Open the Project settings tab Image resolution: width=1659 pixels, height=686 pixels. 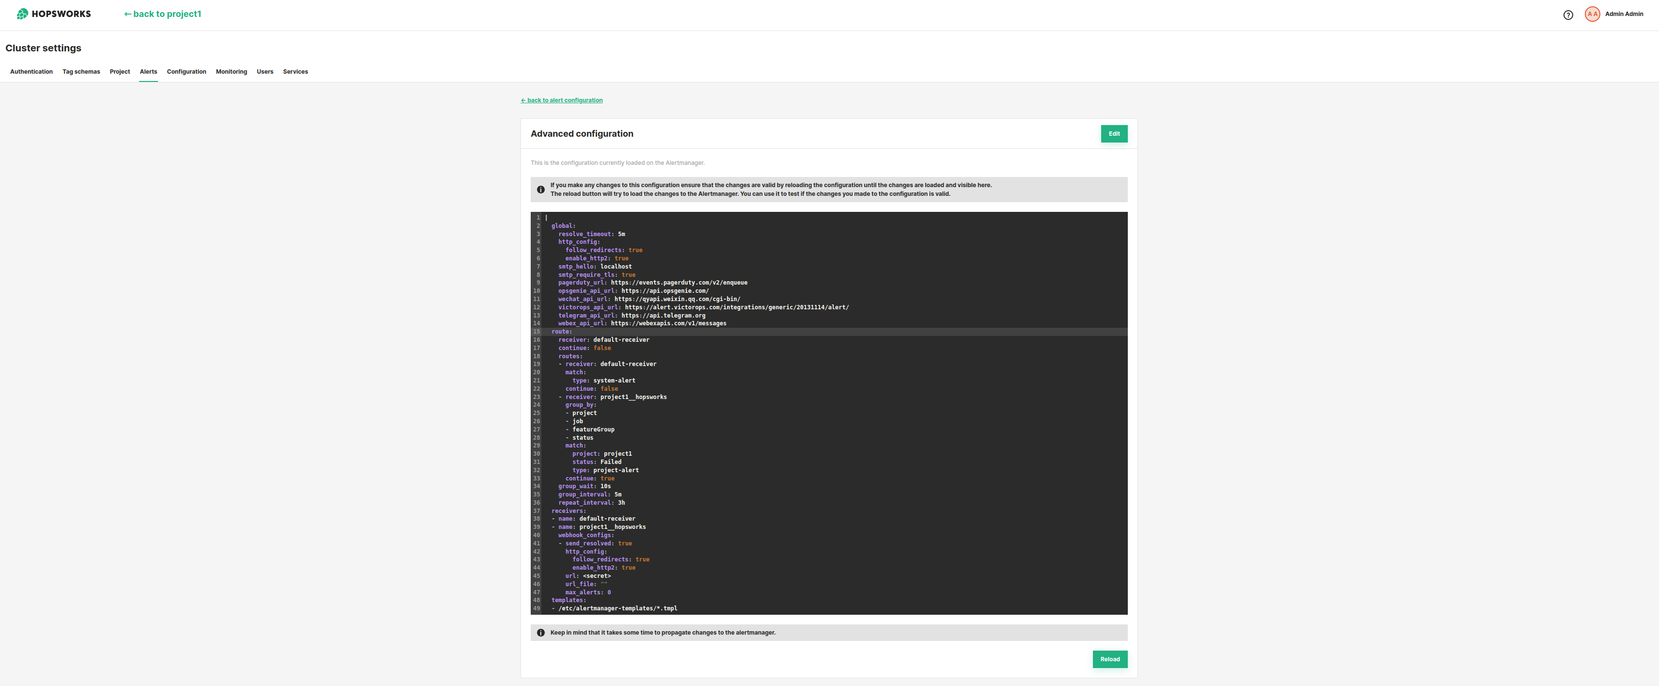pos(120,71)
